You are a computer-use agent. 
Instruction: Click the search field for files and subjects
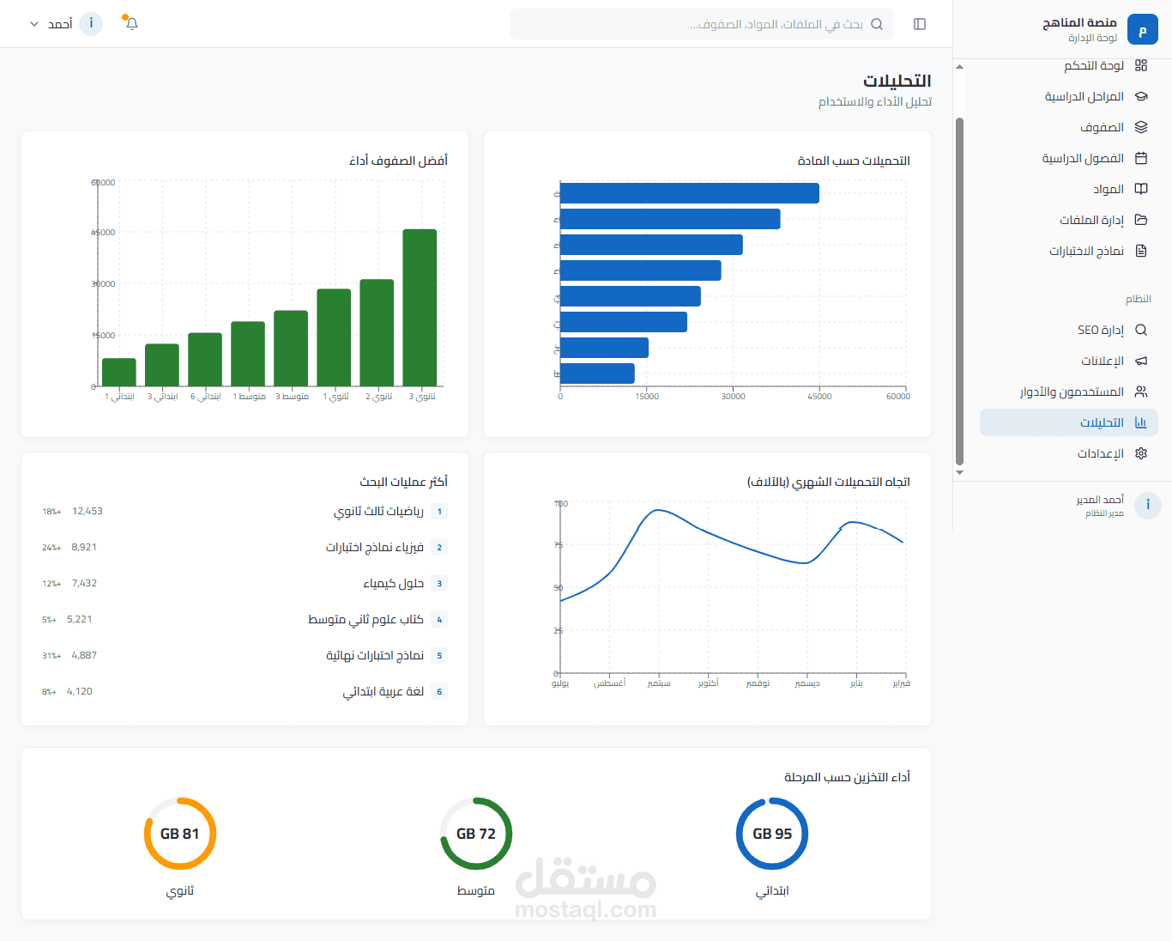click(702, 24)
